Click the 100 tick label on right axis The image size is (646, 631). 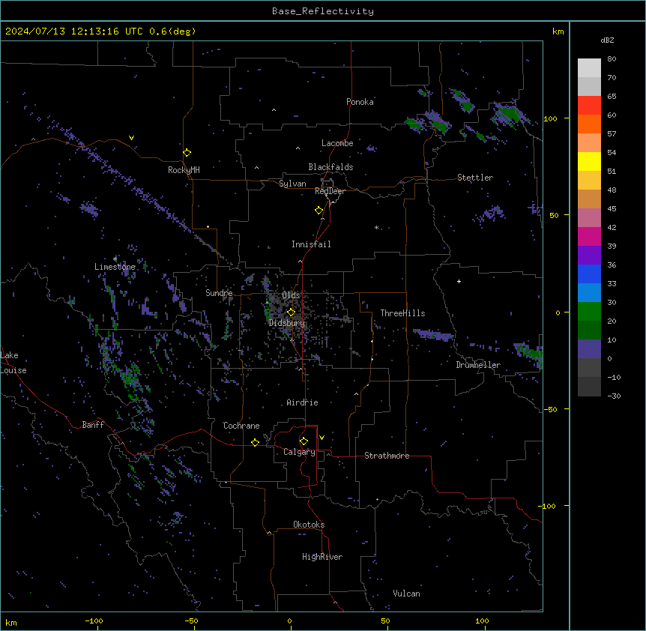point(550,118)
